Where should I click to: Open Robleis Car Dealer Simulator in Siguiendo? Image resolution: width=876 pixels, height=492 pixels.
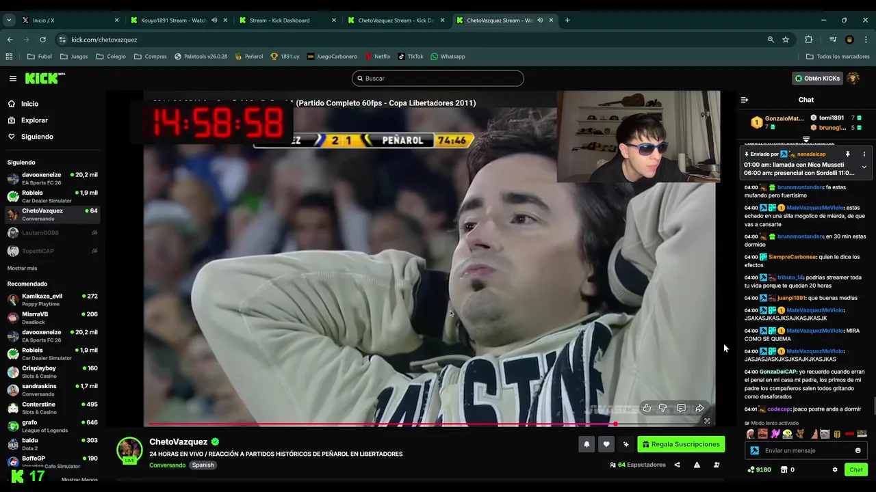[x=52, y=196]
